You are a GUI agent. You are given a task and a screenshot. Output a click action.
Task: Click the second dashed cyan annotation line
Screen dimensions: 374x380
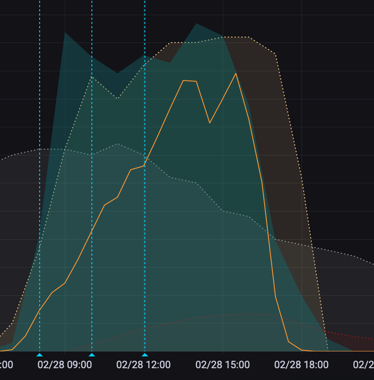click(92, 126)
